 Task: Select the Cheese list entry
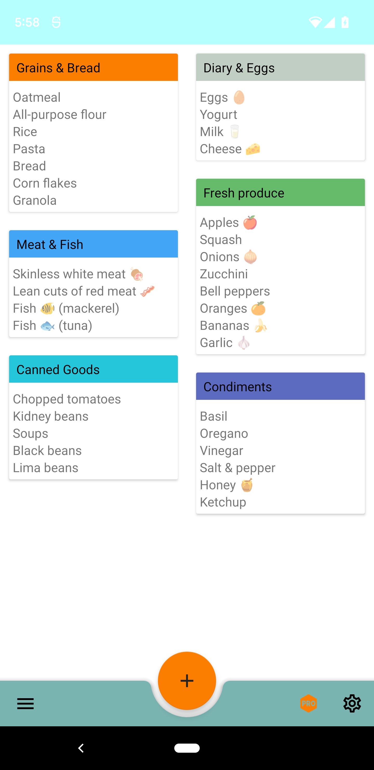point(221,149)
